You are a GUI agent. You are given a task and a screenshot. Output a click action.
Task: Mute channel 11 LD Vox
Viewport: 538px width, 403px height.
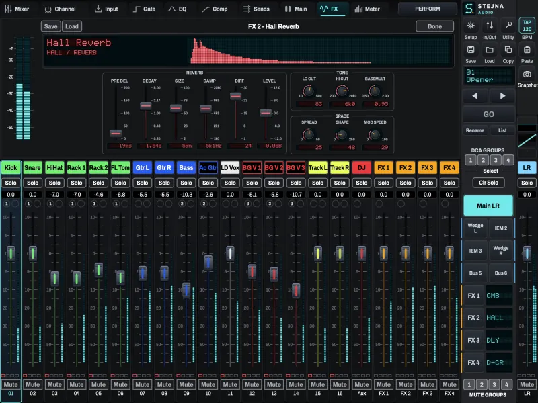(230, 384)
